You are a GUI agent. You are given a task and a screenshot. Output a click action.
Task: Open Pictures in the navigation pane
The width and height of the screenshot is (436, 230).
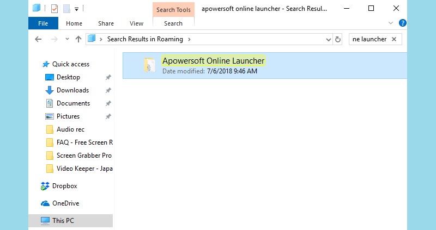(x=68, y=116)
